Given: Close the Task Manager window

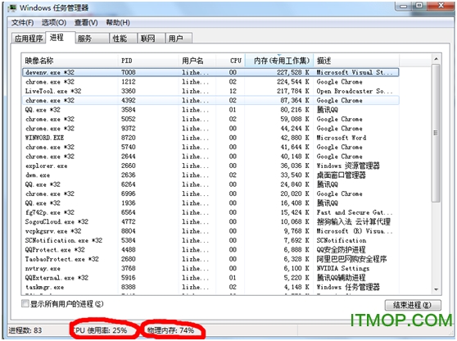Looking at the screenshot, I should pos(441,6).
